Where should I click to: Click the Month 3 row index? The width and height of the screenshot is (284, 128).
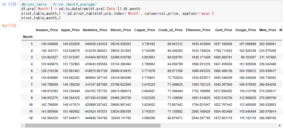point(32,57)
